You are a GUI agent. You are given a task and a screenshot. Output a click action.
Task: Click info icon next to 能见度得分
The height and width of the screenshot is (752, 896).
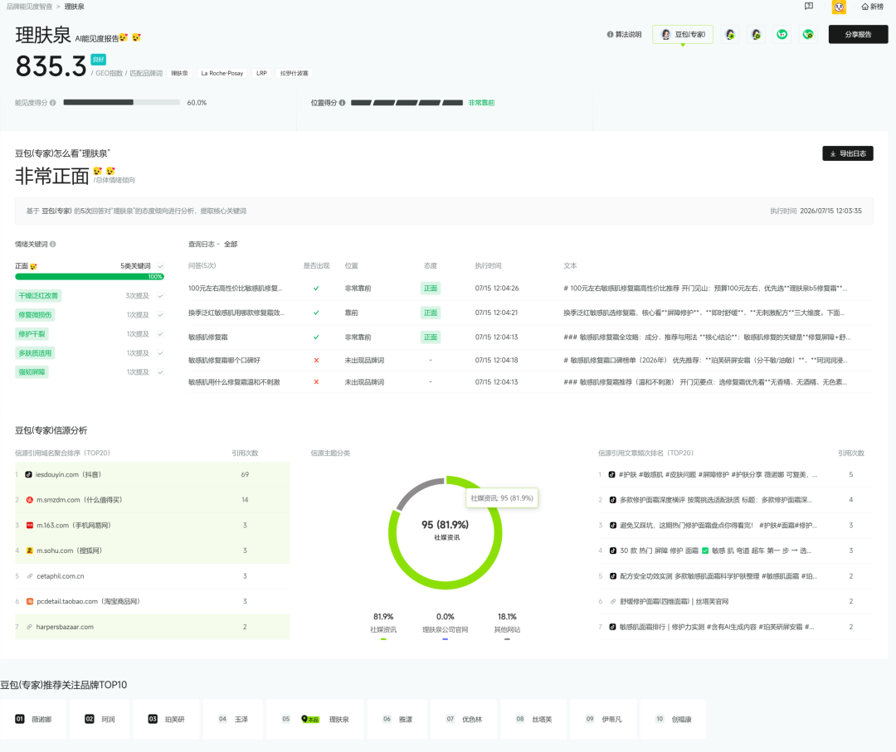[52, 103]
